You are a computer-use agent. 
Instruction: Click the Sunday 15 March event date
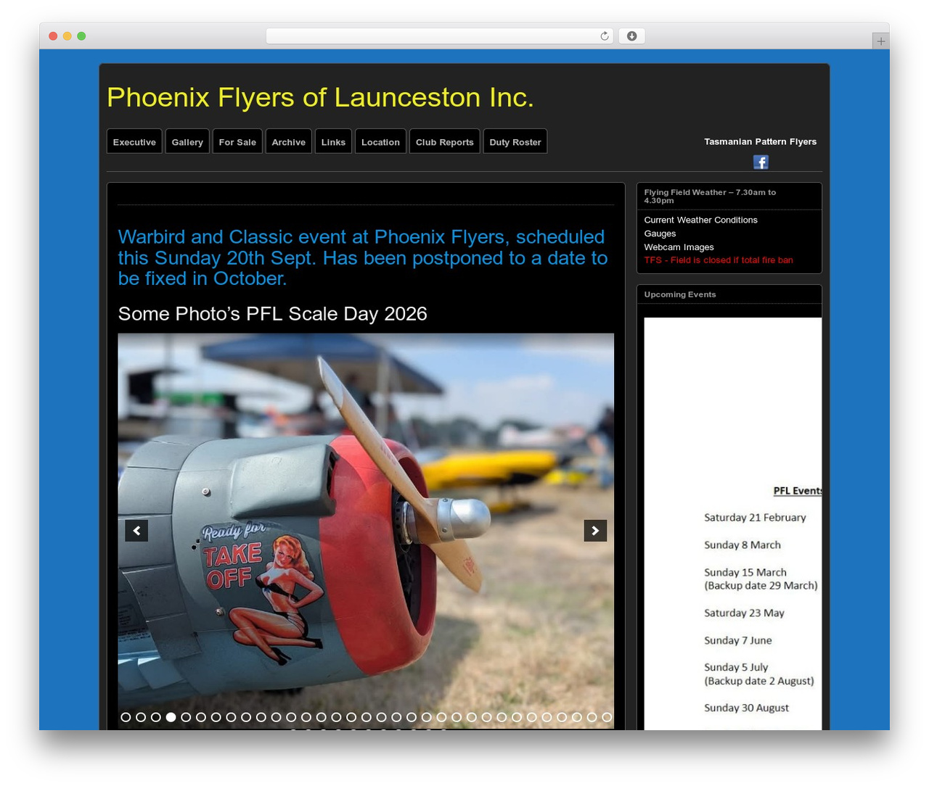click(745, 573)
